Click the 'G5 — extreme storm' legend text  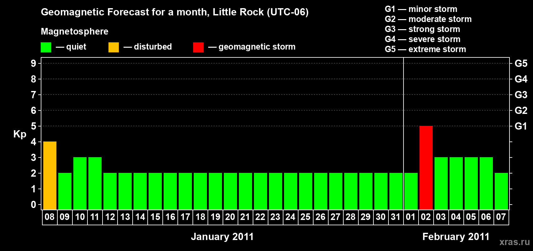coord(425,49)
